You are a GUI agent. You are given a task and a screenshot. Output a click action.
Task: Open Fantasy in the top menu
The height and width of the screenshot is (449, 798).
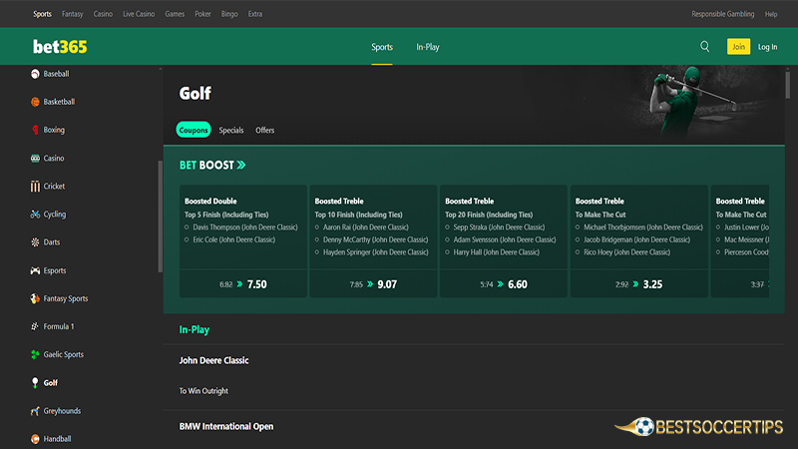point(72,14)
